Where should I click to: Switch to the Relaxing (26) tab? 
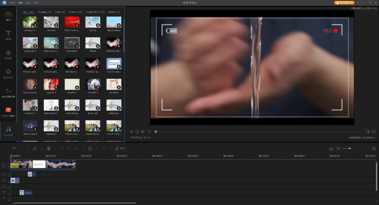pos(44,12)
